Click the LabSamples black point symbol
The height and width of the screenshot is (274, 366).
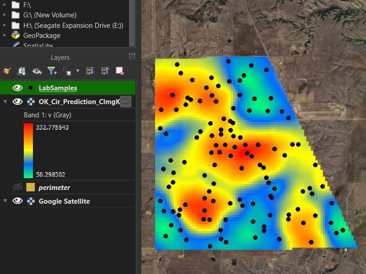click(31, 88)
